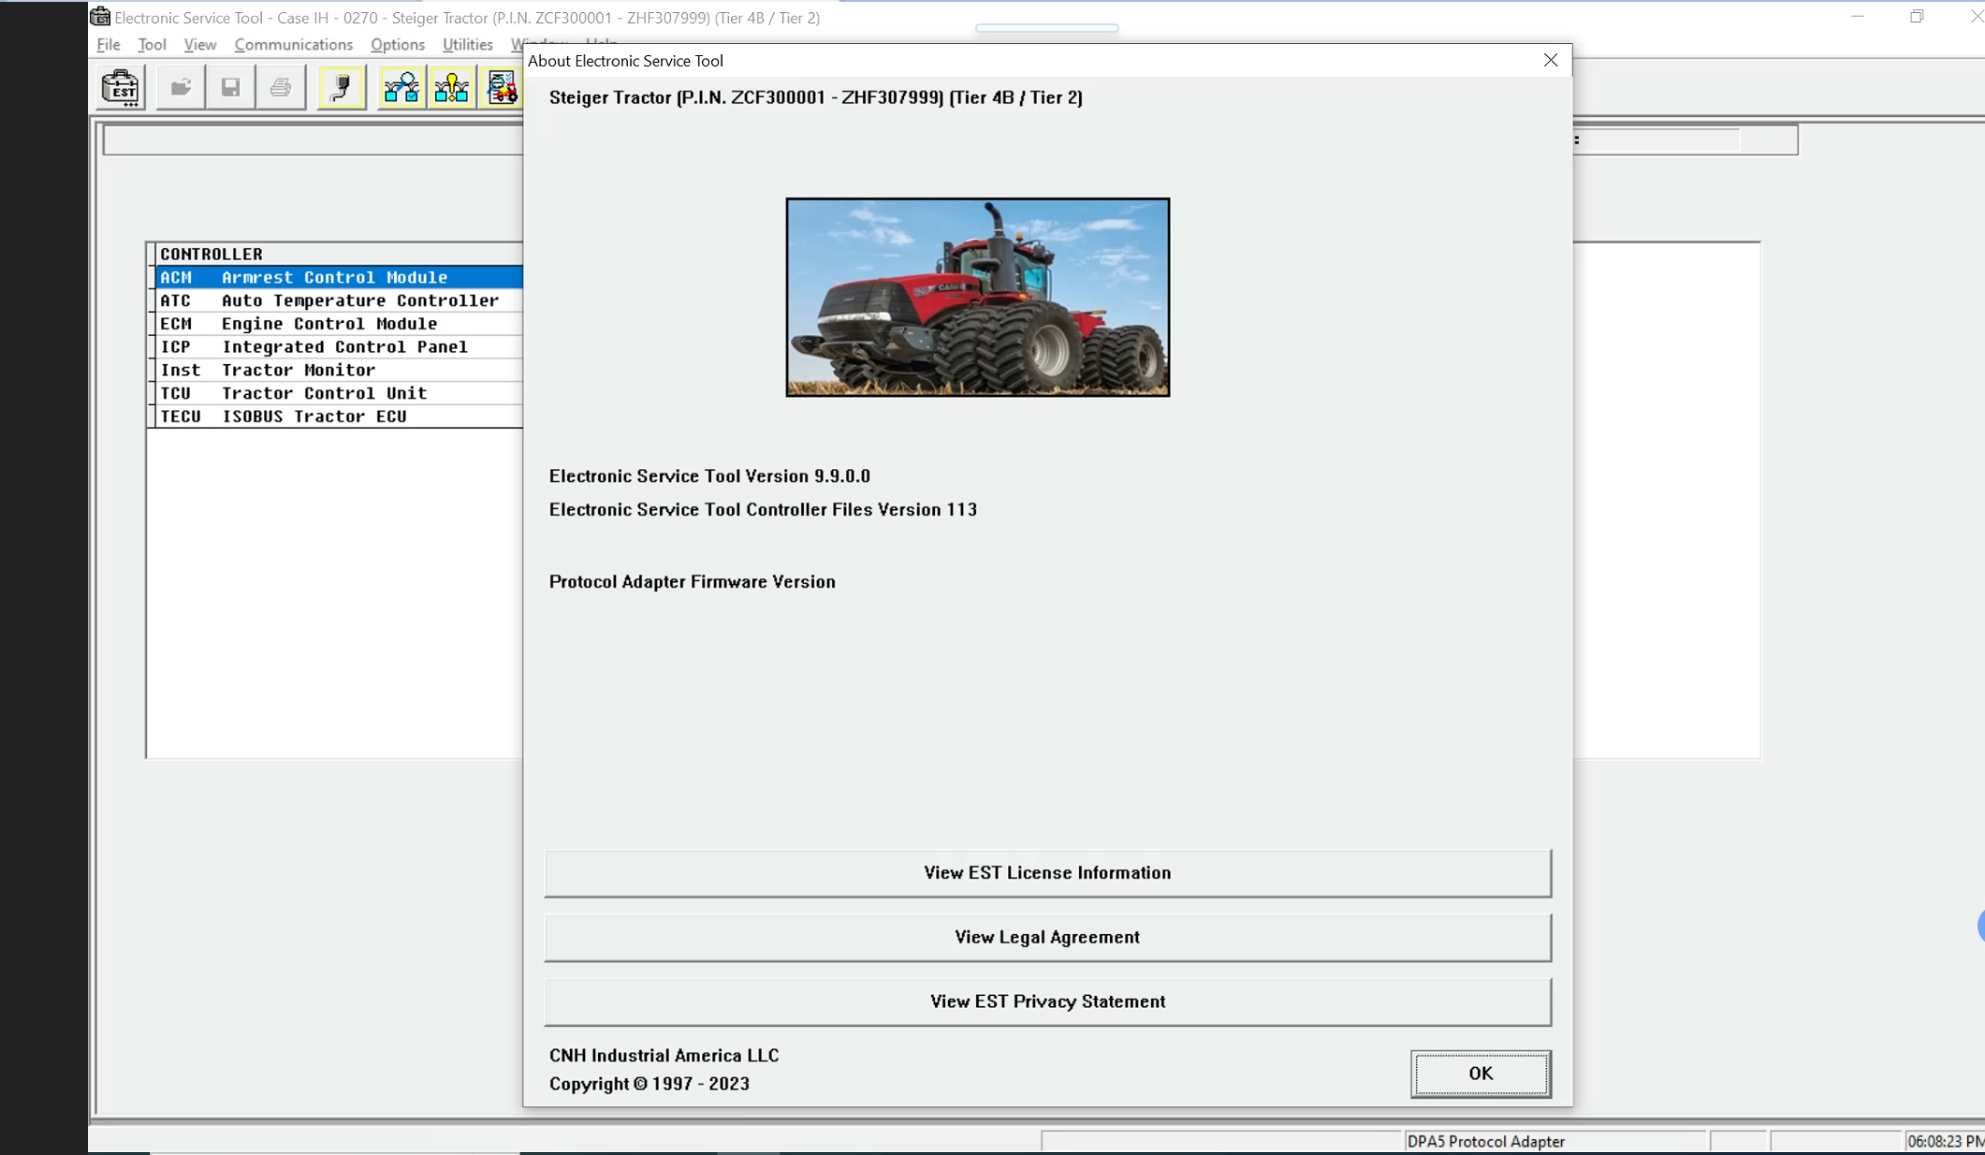Click 'DPA5 Protocol Adapter' in status bar
This screenshot has width=1985, height=1155.
coord(1486,1141)
